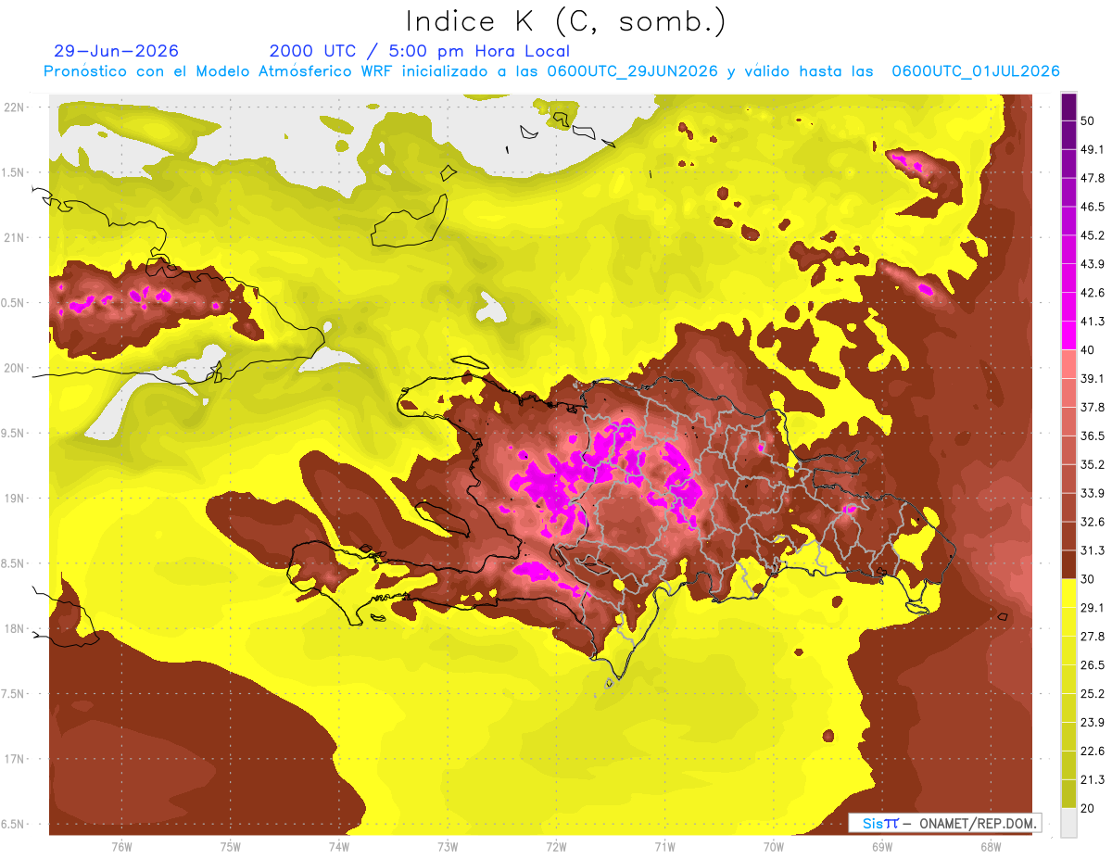Click the '17N' latitude label
Screen dimensions: 1112x859
[15, 759]
